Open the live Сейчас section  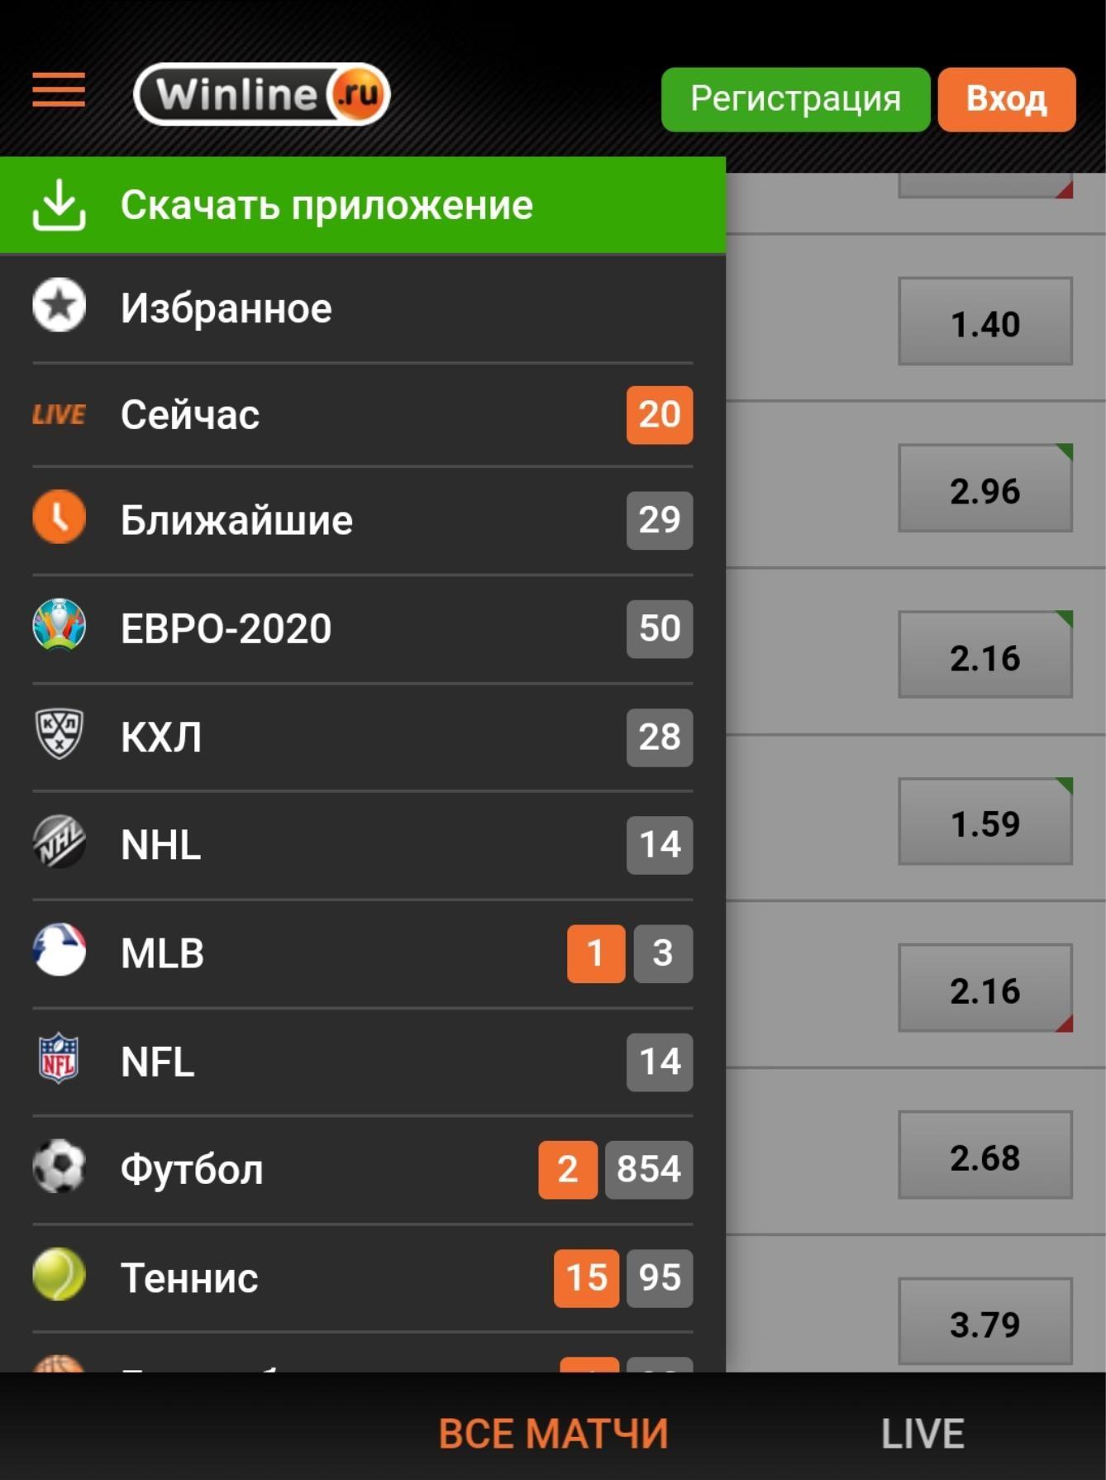pos(190,414)
